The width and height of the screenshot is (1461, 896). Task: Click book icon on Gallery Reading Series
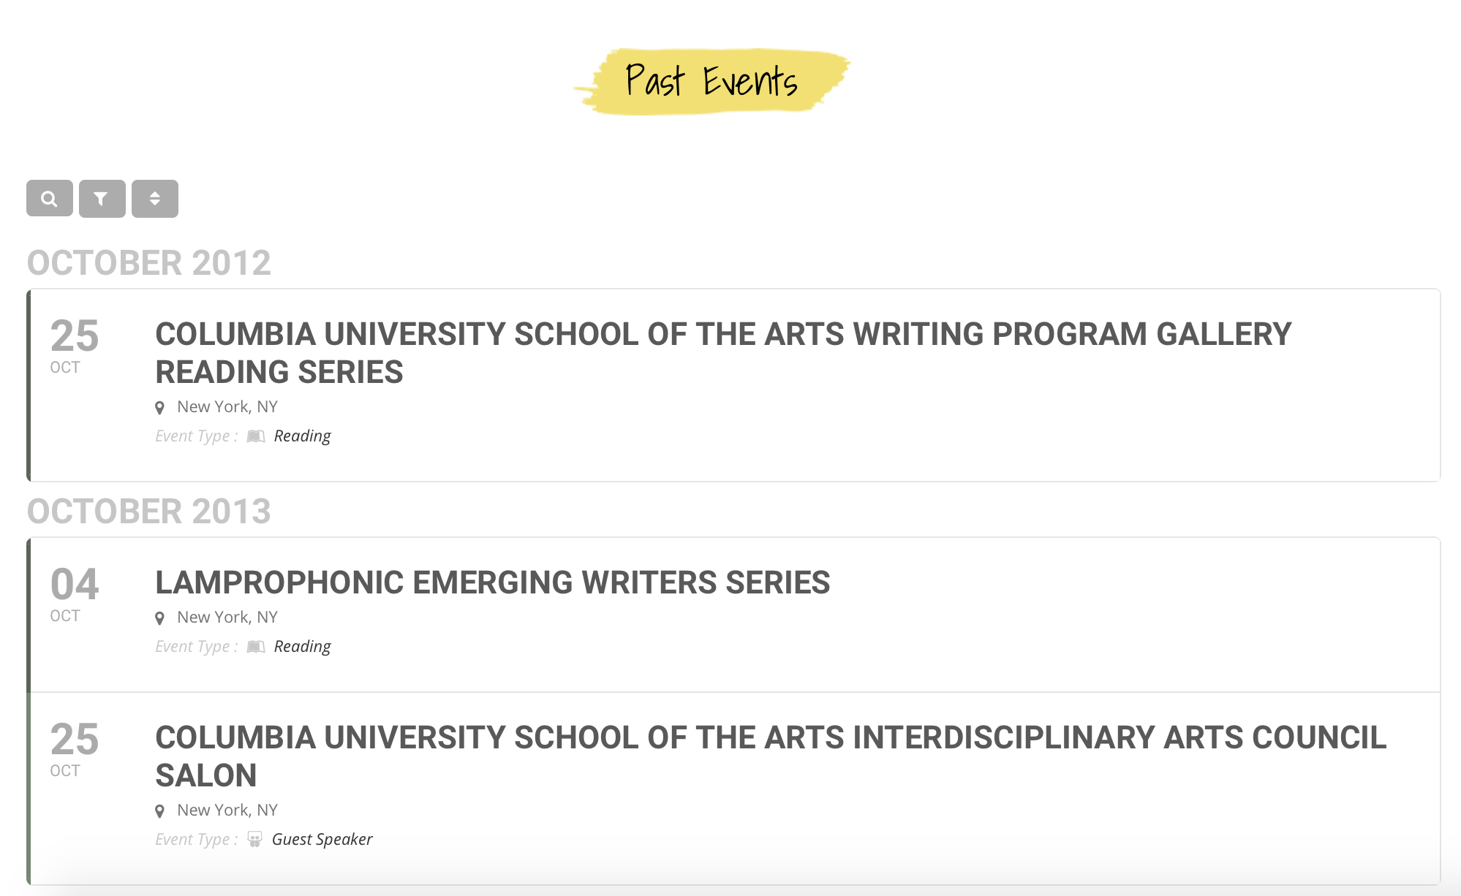[x=256, y=436]
